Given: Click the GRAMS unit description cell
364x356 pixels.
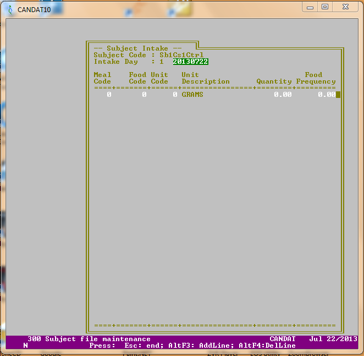Looking at the screenshot, I should 192,95.
